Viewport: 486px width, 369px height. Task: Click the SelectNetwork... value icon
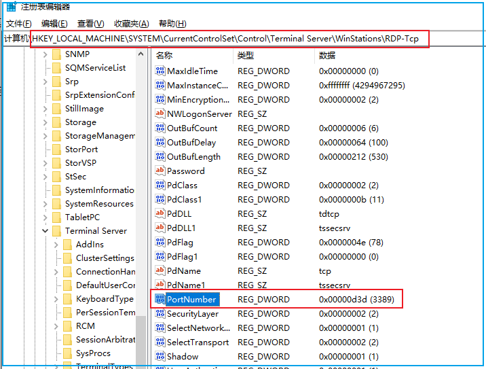[x=160, y=328]
